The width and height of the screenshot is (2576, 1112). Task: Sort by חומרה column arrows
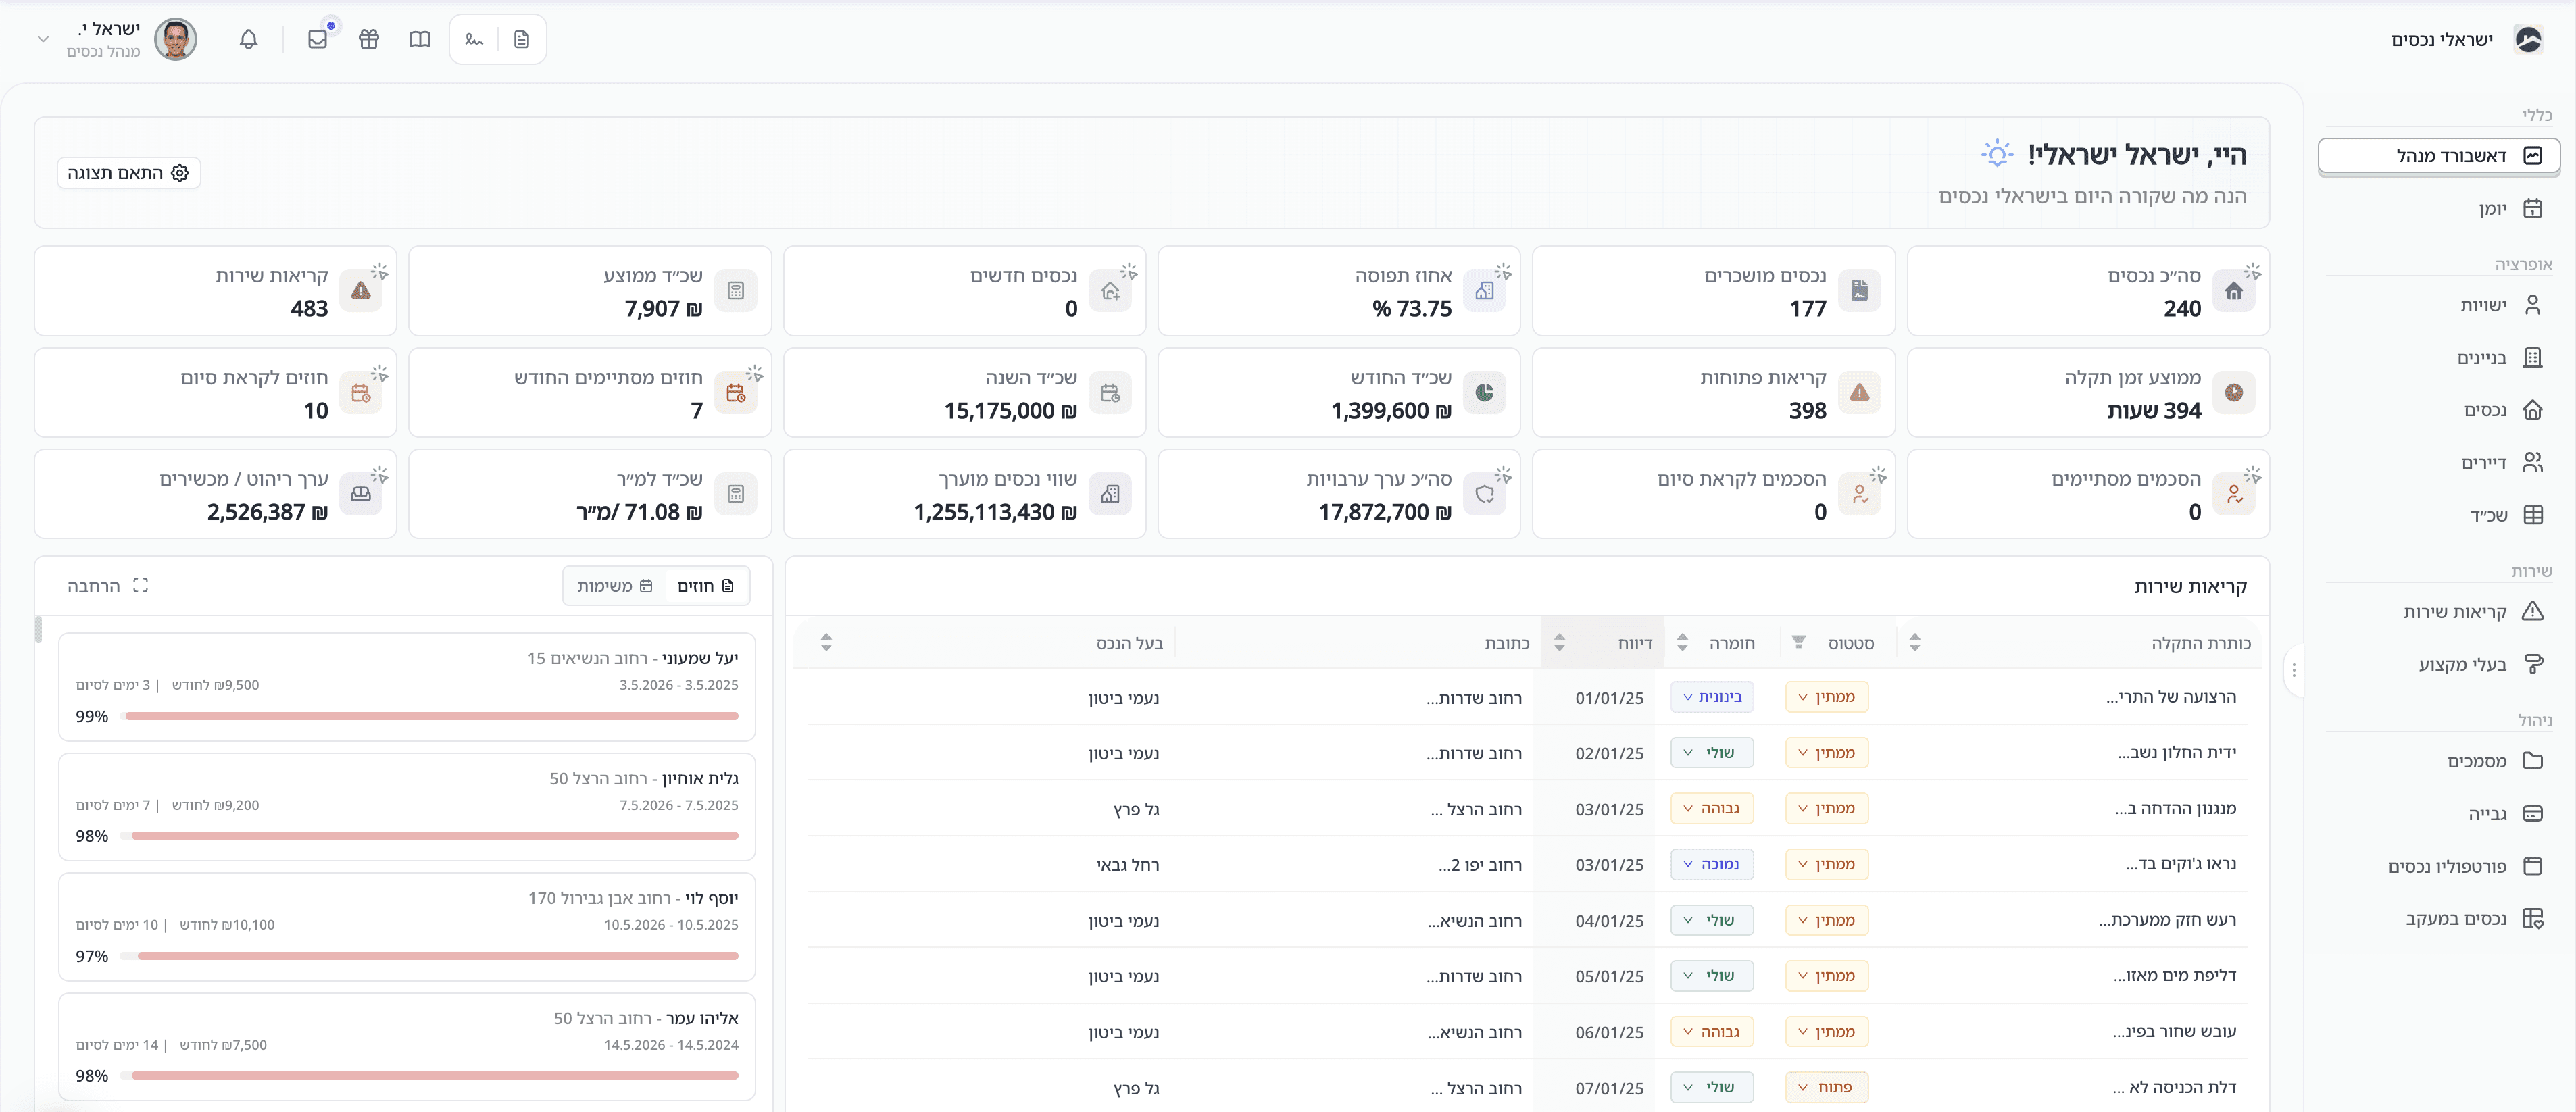point(1683,642)
